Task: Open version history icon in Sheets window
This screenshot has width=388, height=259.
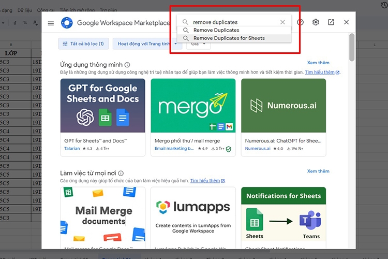Action: tap(384, 5)
